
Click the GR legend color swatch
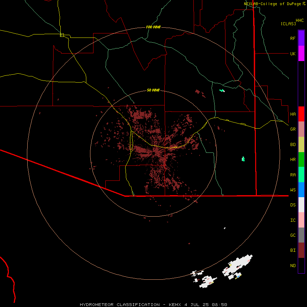(301, 129)
